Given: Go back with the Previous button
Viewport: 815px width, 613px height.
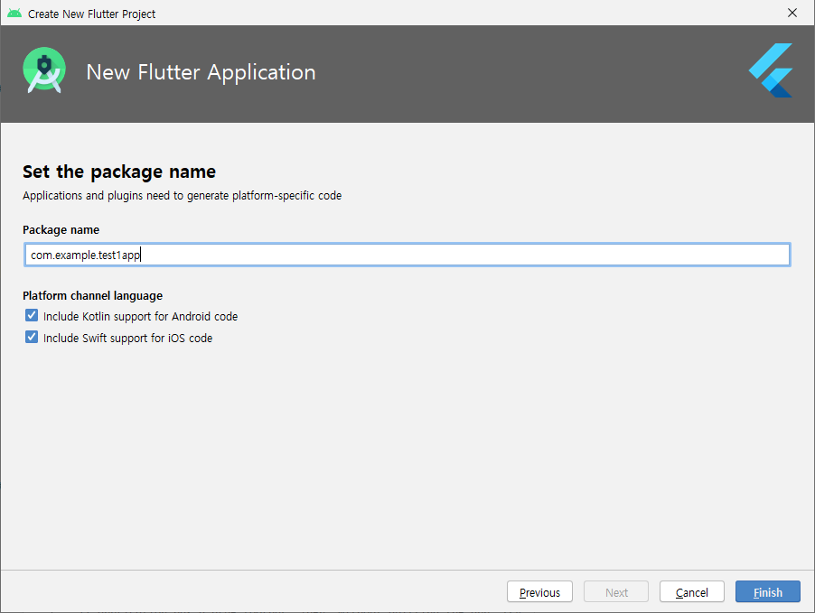Looking at the screenshot, I should (539, 591).
